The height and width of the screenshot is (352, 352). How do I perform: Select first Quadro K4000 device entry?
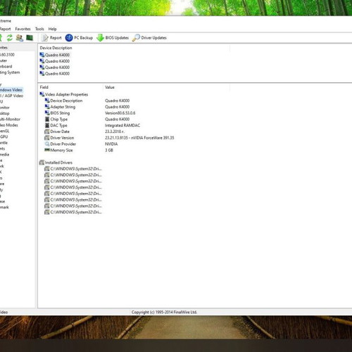[x=55, y=55]
